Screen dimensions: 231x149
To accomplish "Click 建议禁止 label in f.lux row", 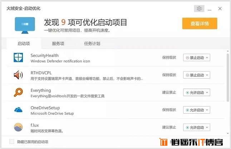I will click(169, 127).
